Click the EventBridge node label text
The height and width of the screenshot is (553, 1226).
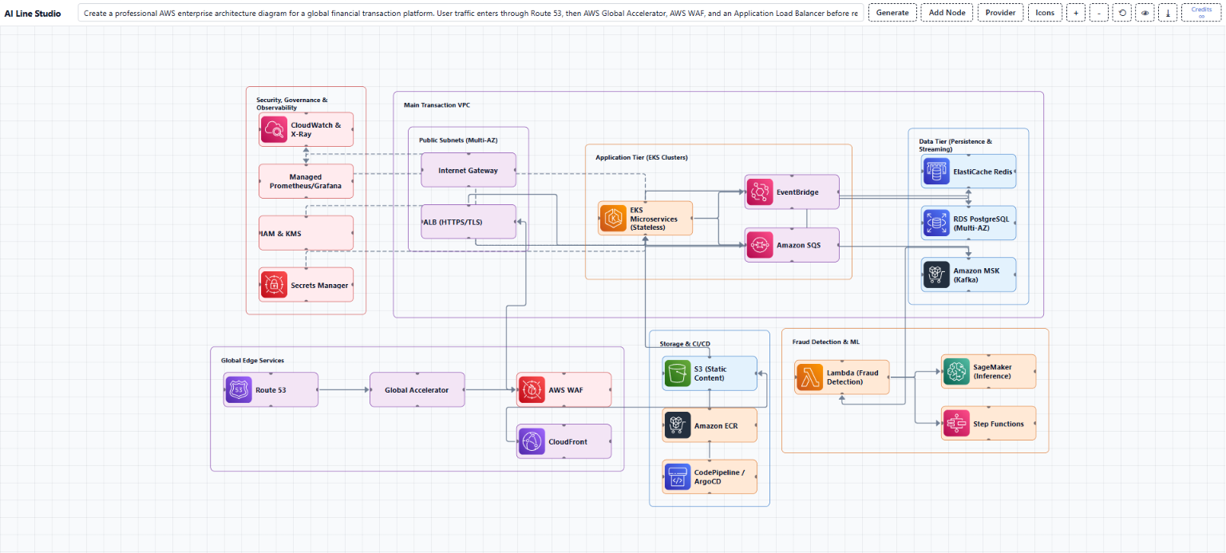[797, 192]
